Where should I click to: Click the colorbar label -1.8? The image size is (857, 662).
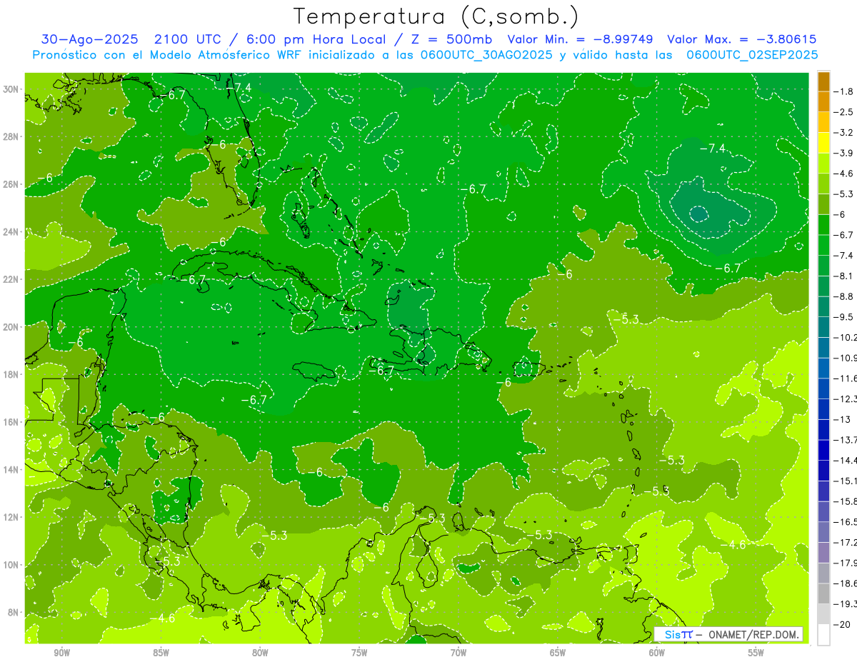click(844, 91)
